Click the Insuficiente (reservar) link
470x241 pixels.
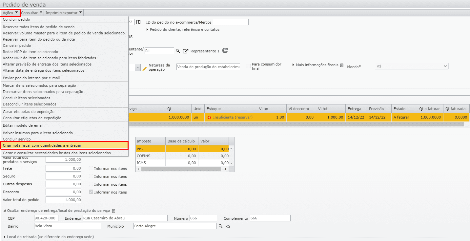pyautogui.click(x=233, y=117)
